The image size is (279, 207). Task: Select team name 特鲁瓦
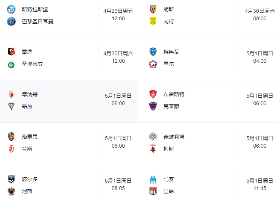coord(171,52)
